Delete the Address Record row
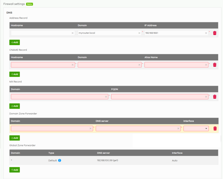Viewport: 223px width, 179px height. point(215,33)
